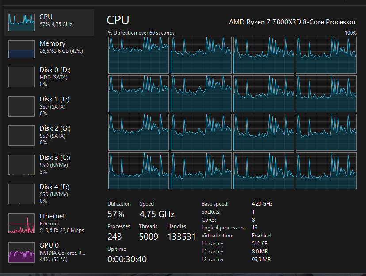Screen dimensions: 366x276
Task: Show Disk 3 (C:) NVMe performance
Action: [x=49, y=164]
